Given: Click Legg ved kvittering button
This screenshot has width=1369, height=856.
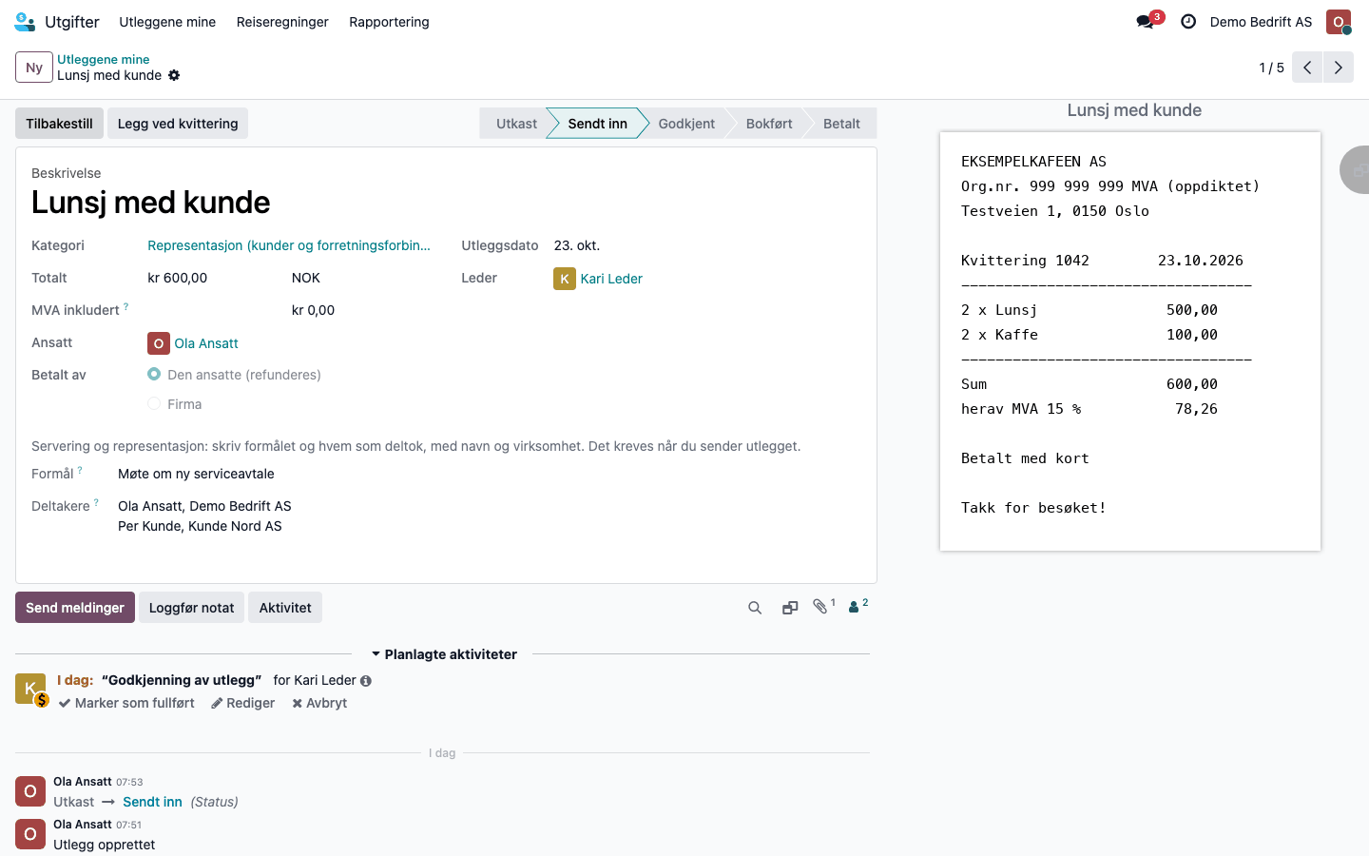Looking at the screenshot, I should tap(178, 124).
